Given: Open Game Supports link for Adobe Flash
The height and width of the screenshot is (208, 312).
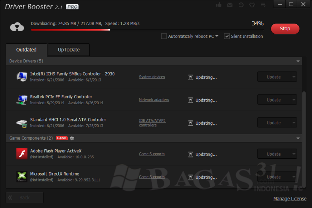Looking at the screenshot, I should tap(152, 154).
